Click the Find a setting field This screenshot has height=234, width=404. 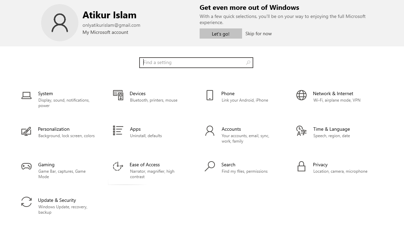(190, 63)
